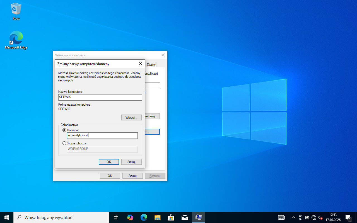Open Task View from taskbar

click(x=116, y=217)
